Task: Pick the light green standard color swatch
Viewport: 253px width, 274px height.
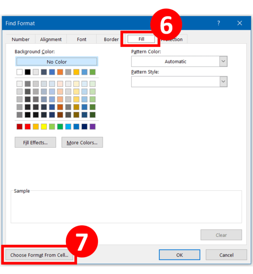Action: tap(52, 126)
